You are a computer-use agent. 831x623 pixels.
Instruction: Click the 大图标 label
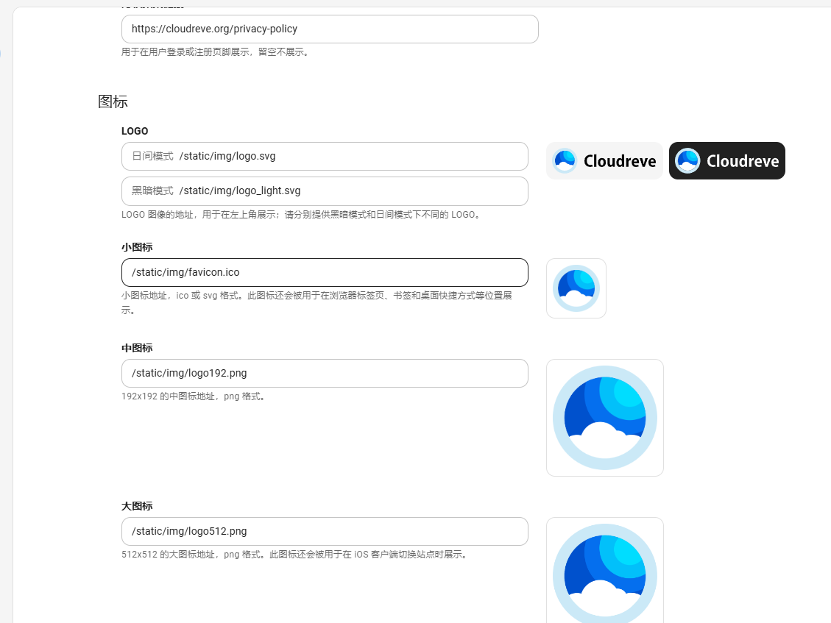(x=137, y=506)
